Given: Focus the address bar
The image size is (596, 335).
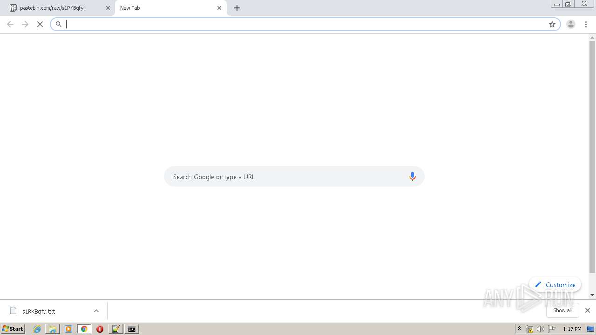Looking at the screenshot, I should [x=305, y=24].
